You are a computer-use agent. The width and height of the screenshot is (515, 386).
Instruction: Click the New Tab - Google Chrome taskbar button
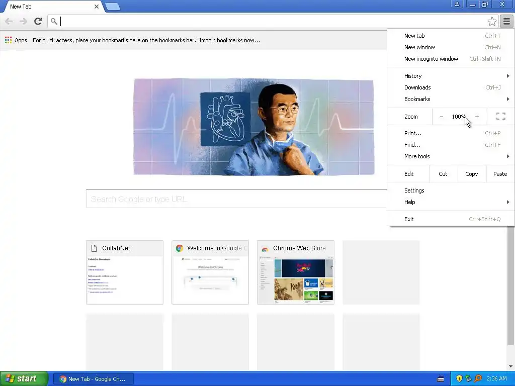pos(93,379)
